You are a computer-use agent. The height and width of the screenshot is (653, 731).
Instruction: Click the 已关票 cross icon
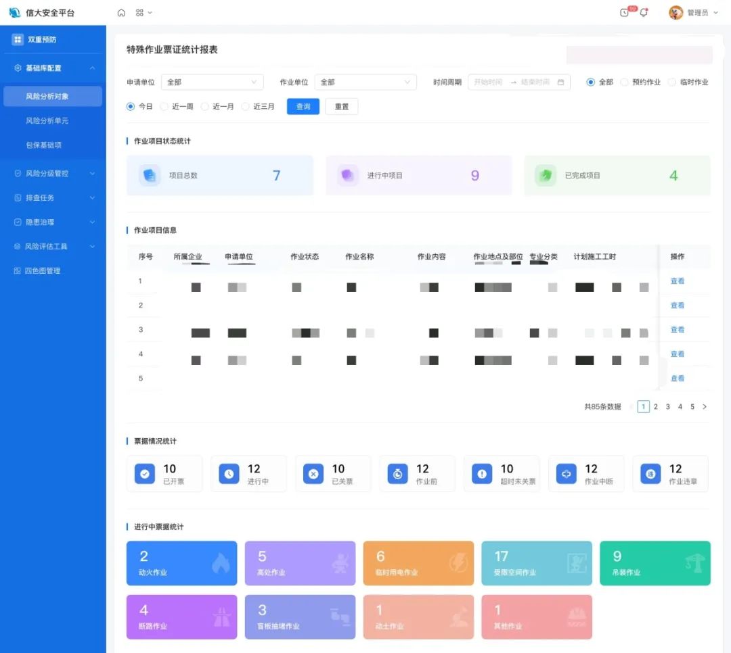pos(313,474)
